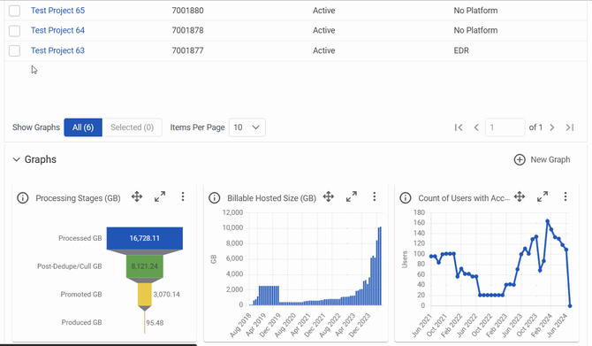The width and height of the screenshot is (592, 346).
Task: Open info icon for Count of Users graph
Action: pos(405,197)
